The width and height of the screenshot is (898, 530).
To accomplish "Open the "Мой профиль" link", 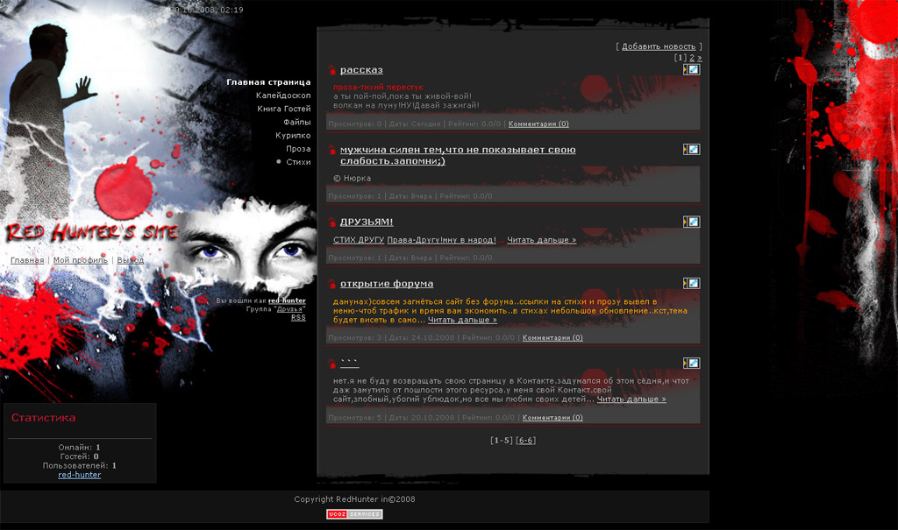I will [x=80, y=260].
